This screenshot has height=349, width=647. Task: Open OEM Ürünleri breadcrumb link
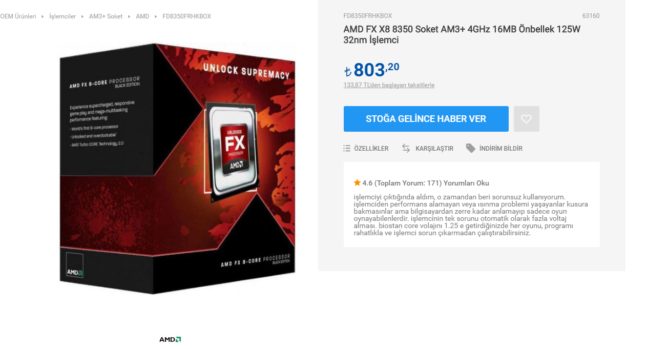pyautogui.click(x=18, y=16)
